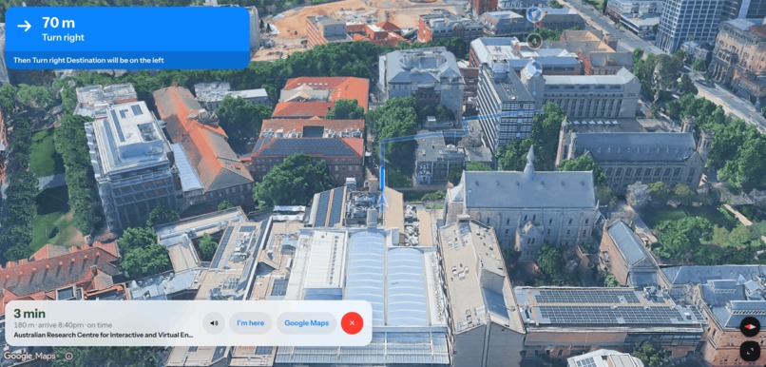The image size is (766, 367).
Task: Tap the "I'm here" button
Action: click(x=251, y=323)
